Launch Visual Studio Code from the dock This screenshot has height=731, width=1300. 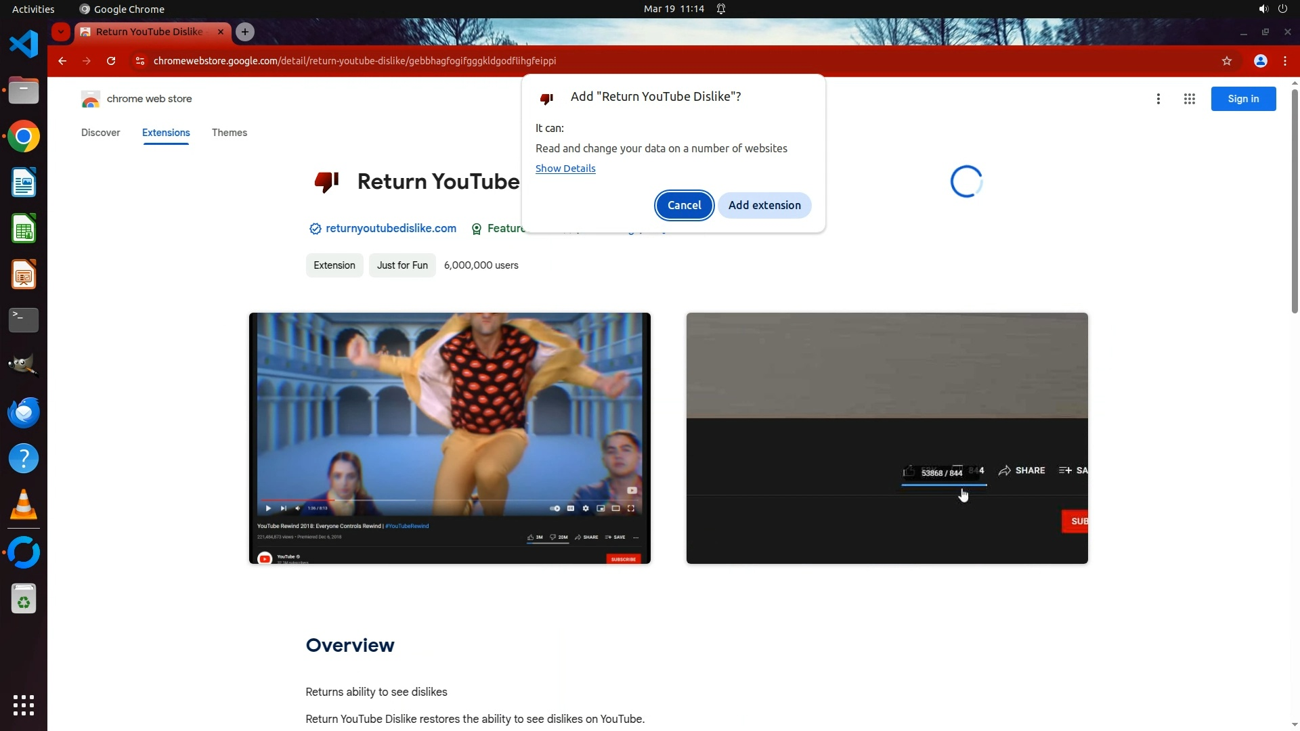coord(24,45)
